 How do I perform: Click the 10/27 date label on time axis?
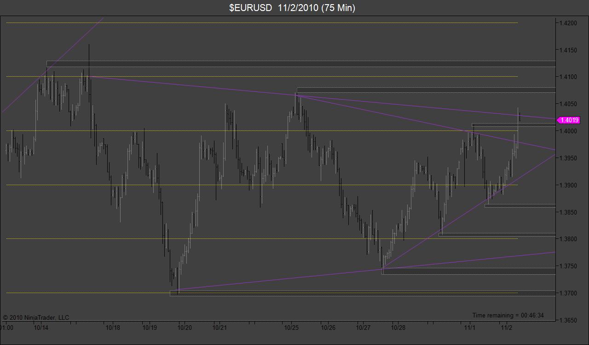point(363,328)
